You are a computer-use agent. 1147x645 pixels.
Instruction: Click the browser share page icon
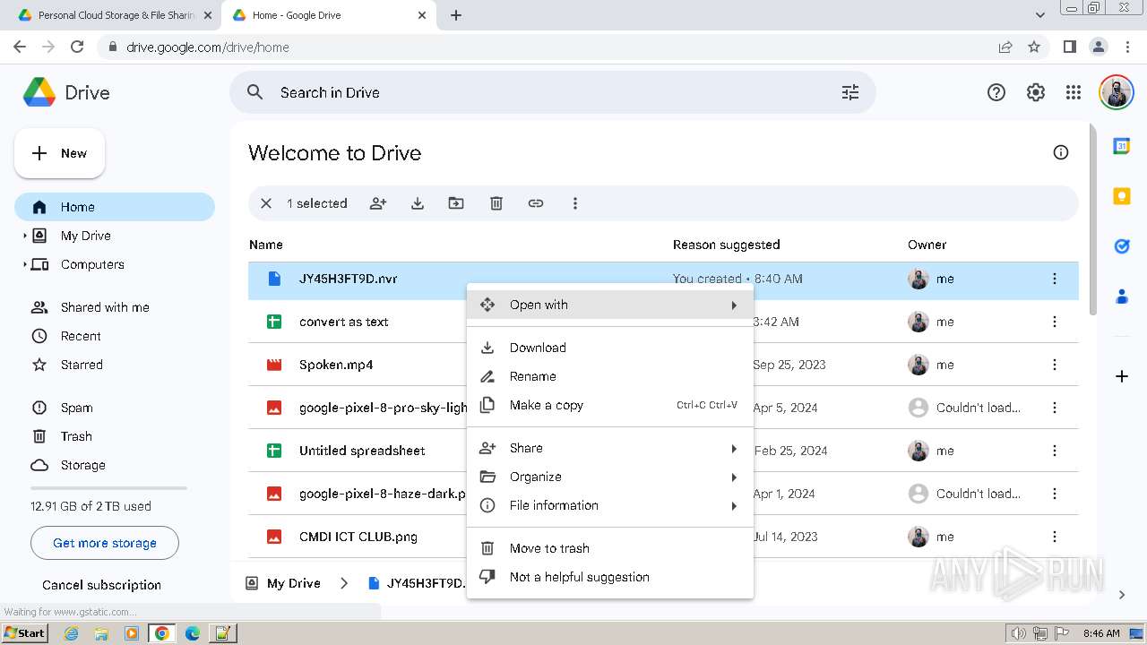(1005, 47)
